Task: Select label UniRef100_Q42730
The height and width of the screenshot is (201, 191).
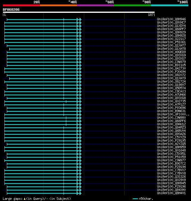Action: click(171, 69)
